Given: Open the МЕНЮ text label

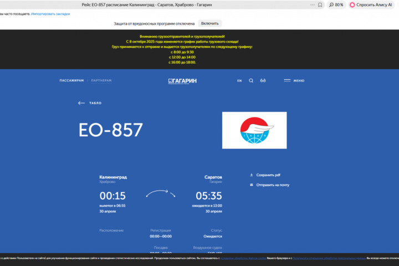Looking at the screenshot, I should tap(299, 81).
